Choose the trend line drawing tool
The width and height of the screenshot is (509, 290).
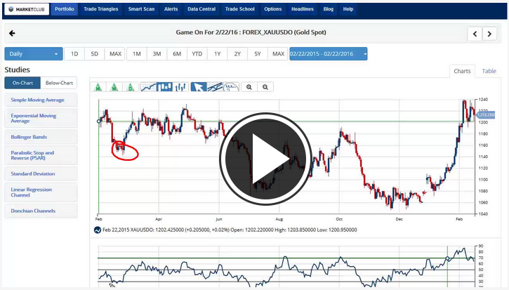(215, 87)
